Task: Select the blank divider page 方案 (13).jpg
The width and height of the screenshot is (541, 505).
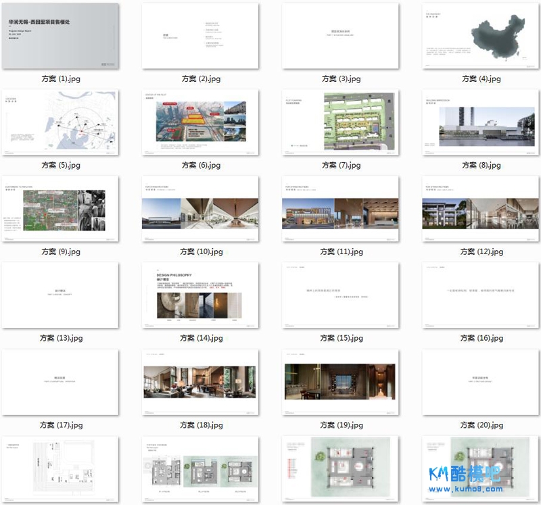Action: (60, 295)
